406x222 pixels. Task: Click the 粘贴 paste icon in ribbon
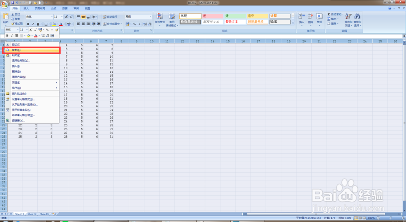pos(6,17)
